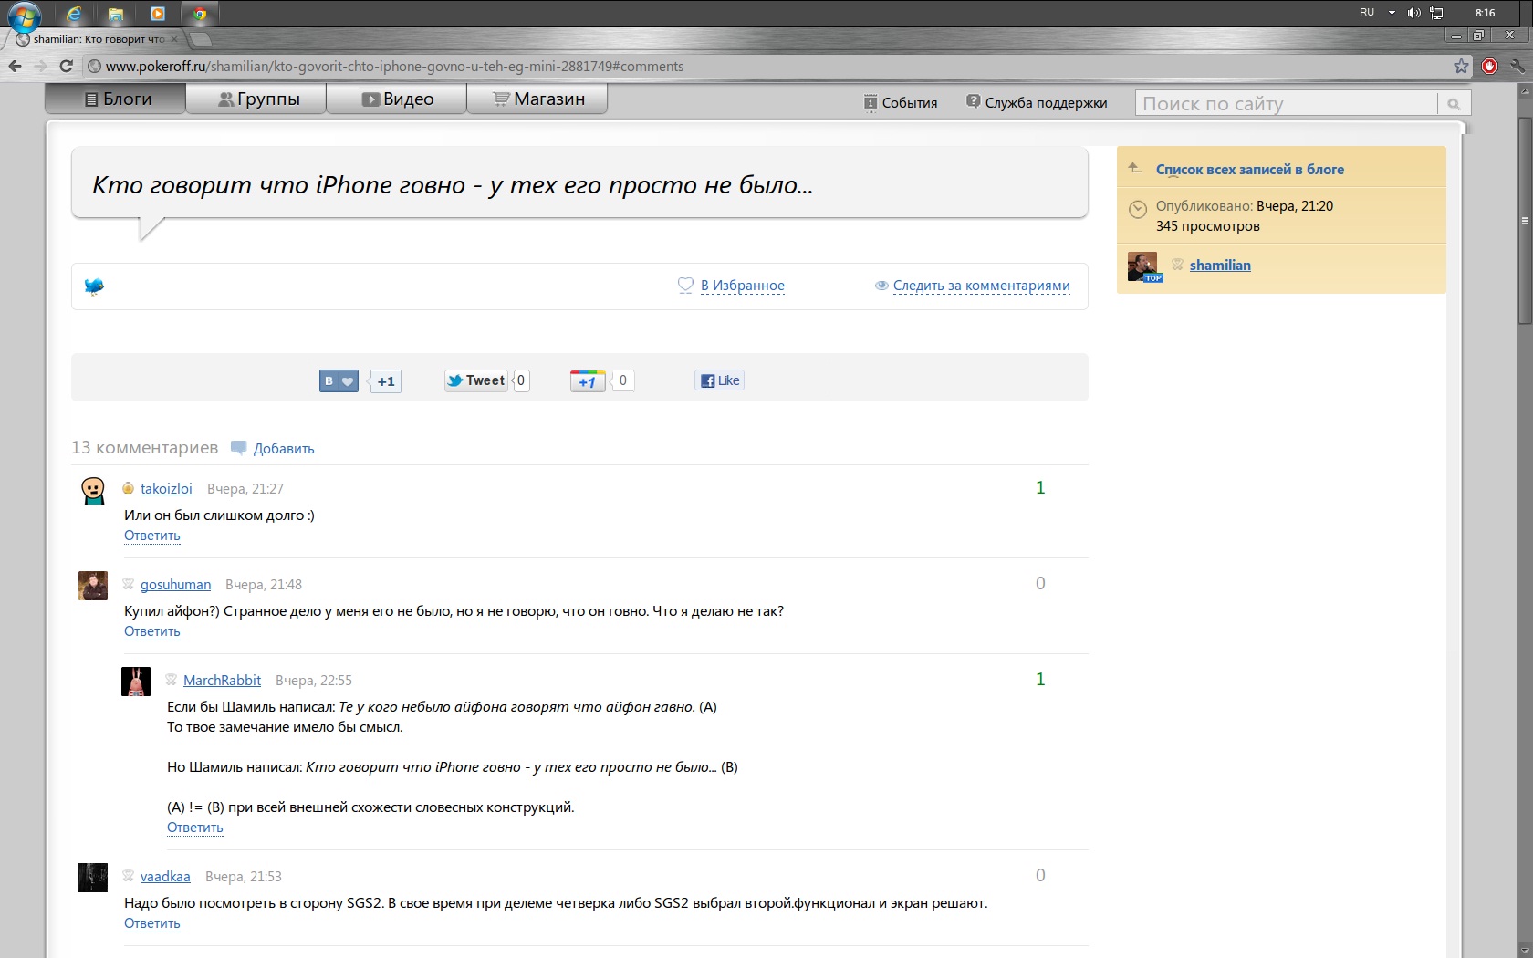Click the page vertical scrollbar thumb
Screen dimensions: 1533x958
pyautogui.click(x=1525, y=219)
